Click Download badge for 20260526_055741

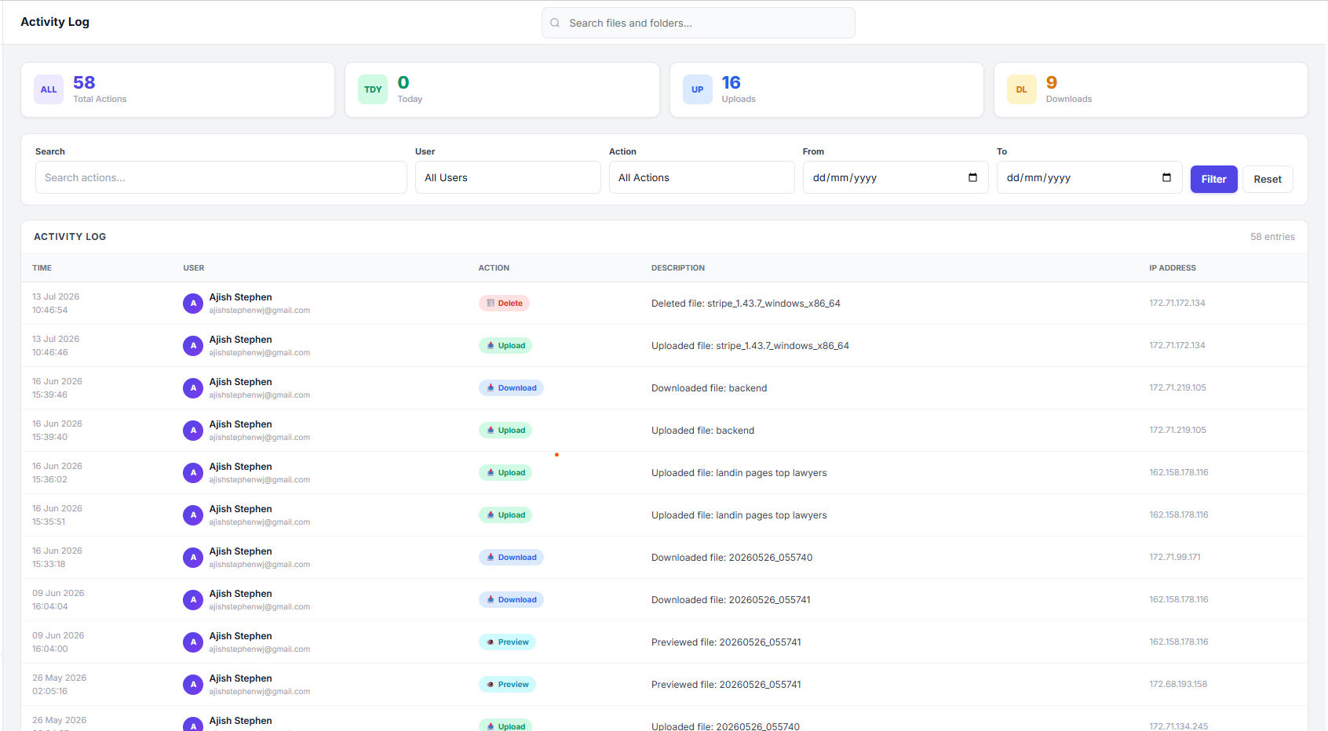click(x=511, y=599)
